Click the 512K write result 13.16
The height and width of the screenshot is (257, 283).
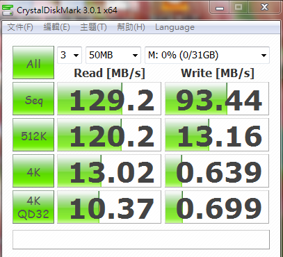point(217,135)
